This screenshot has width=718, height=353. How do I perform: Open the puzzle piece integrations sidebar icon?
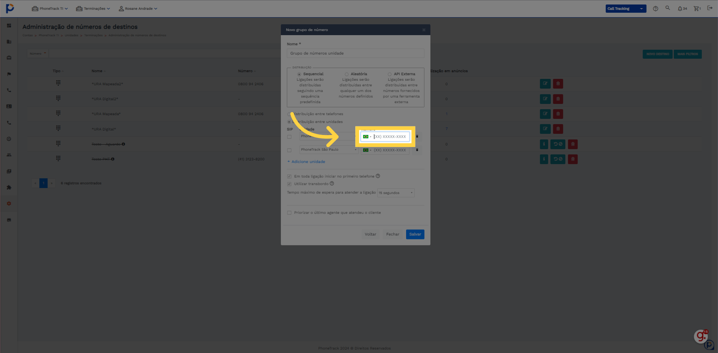[9, 187]
